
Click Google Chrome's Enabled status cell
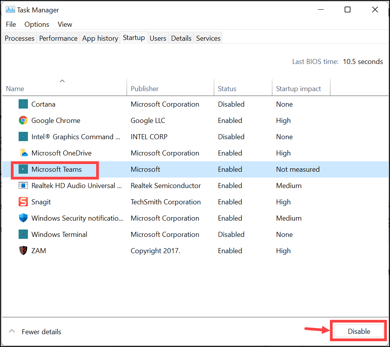[230, 121]
